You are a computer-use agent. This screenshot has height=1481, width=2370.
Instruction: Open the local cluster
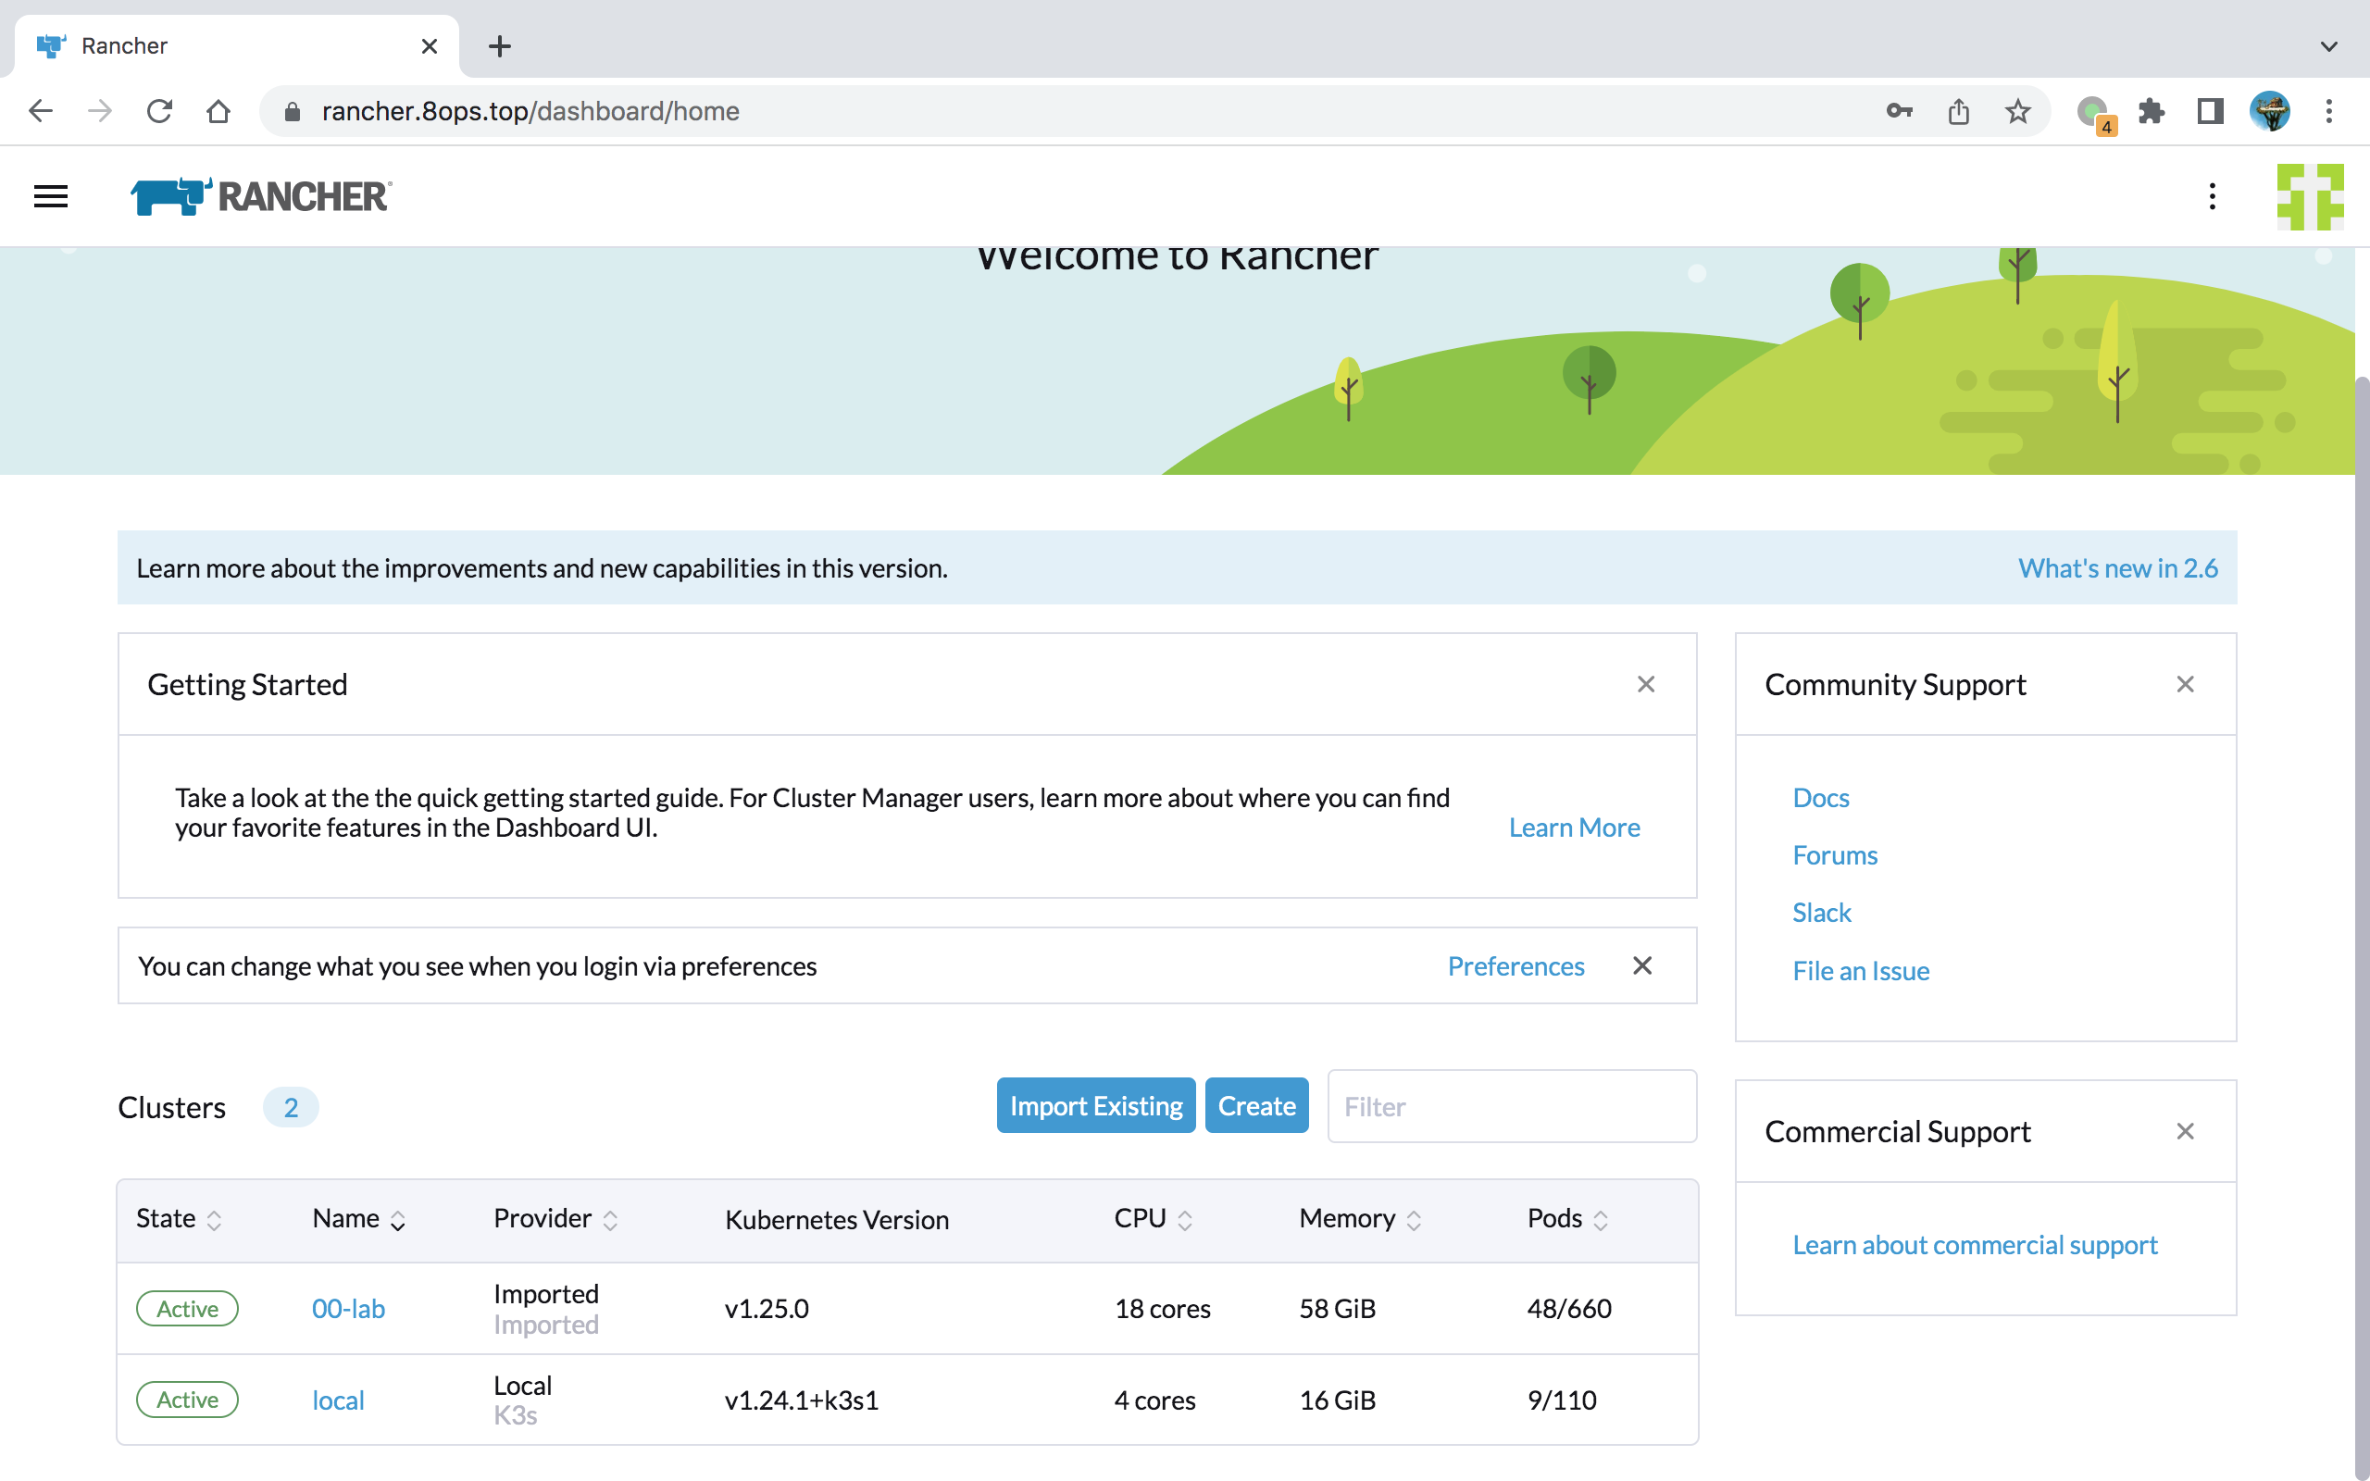click(x=338, y=1400)
